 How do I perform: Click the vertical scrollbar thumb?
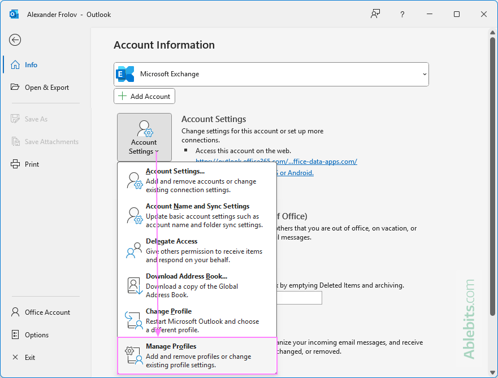click(492, 176)
